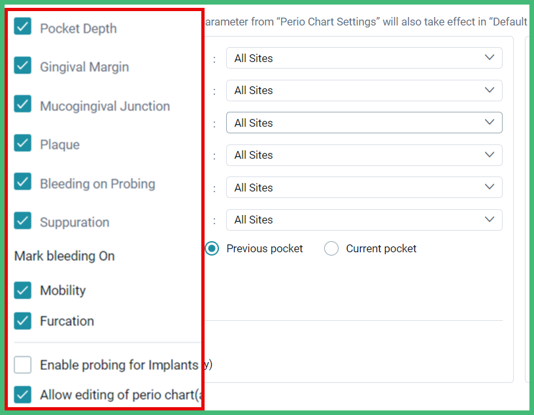534x415 pixels.
Task: Uncheck allow editing of perio chart
Action: [22, 395]
